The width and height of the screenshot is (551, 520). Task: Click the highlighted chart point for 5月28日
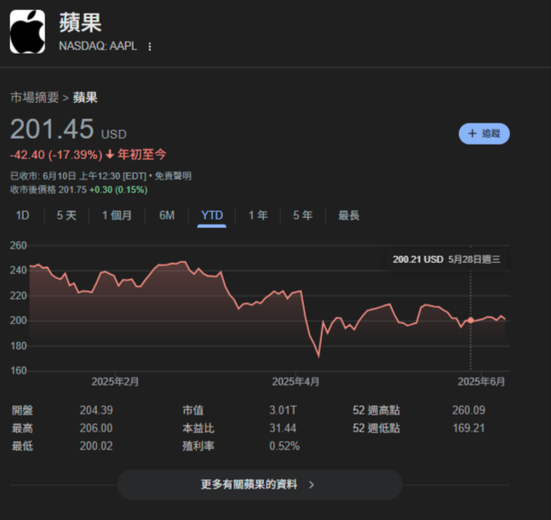click(471, 320)
